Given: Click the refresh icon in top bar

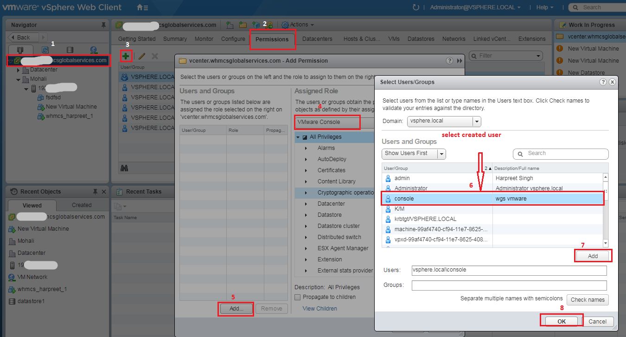Looking at the screenshot, I should (415, 7).
